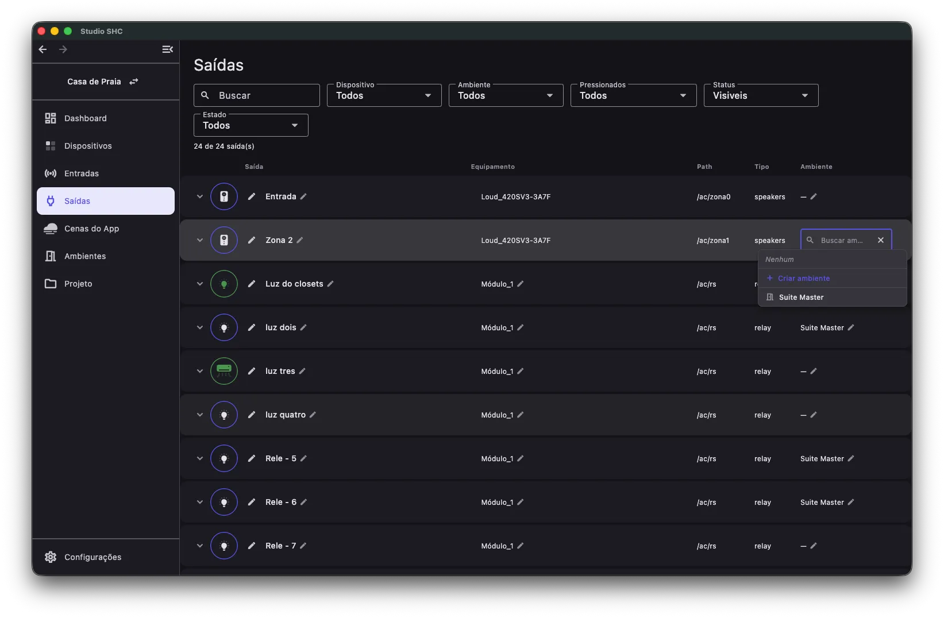Open the Pressionados filter dropdown
The image size is (944, 618).
634,95
